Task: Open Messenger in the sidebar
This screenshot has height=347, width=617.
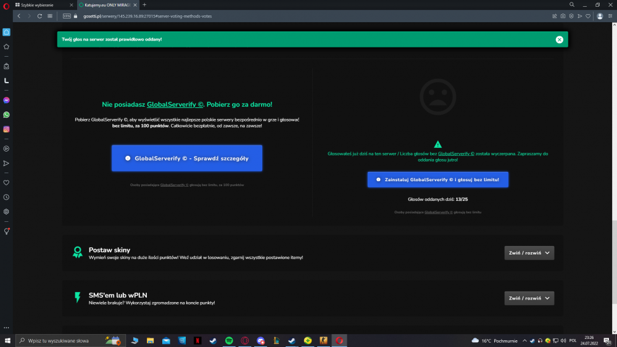Action: (6, 100)
